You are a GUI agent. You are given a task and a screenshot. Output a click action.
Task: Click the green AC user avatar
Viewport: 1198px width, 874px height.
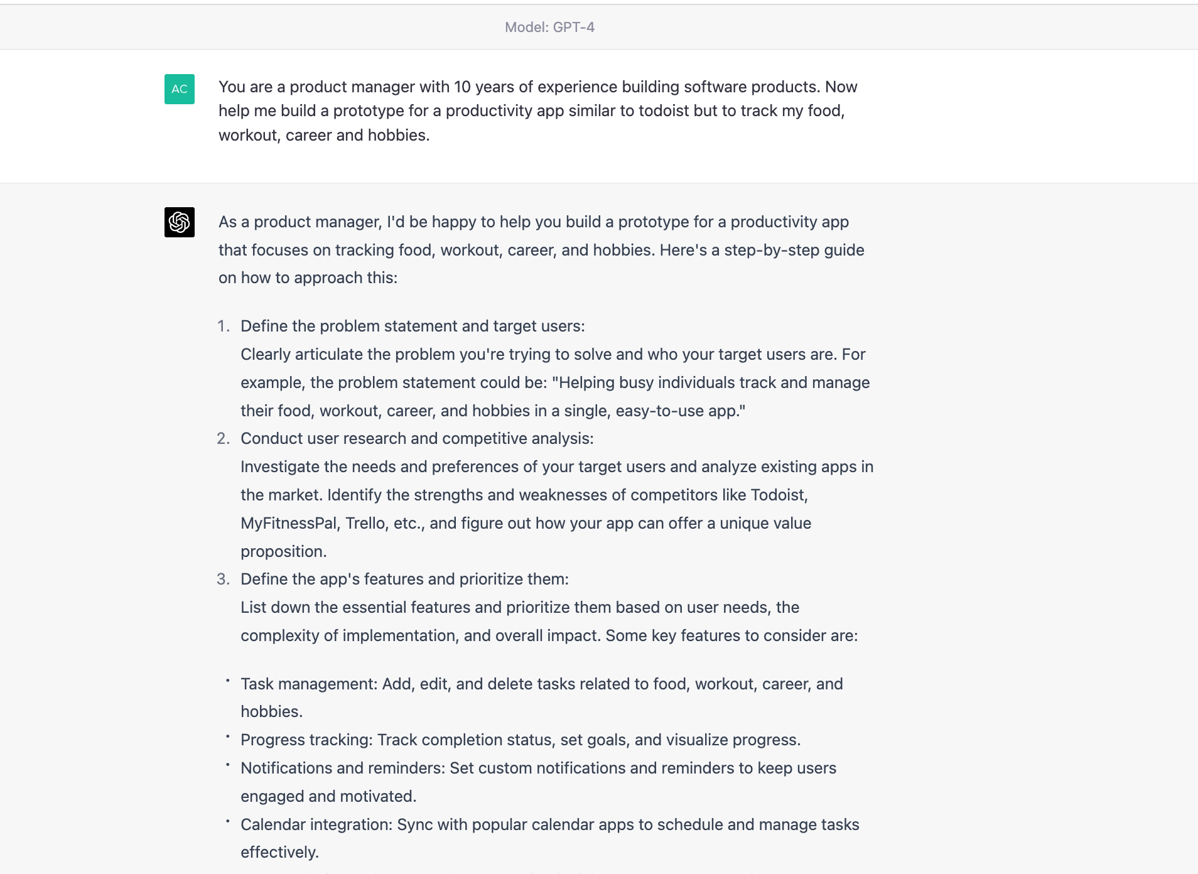[179, 89]
